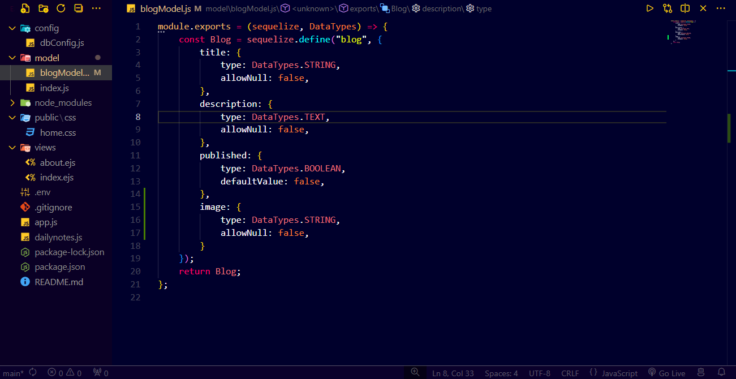
Task: Create a new file in the explorer
Action: pyautogui.click(x=25, y=8)
